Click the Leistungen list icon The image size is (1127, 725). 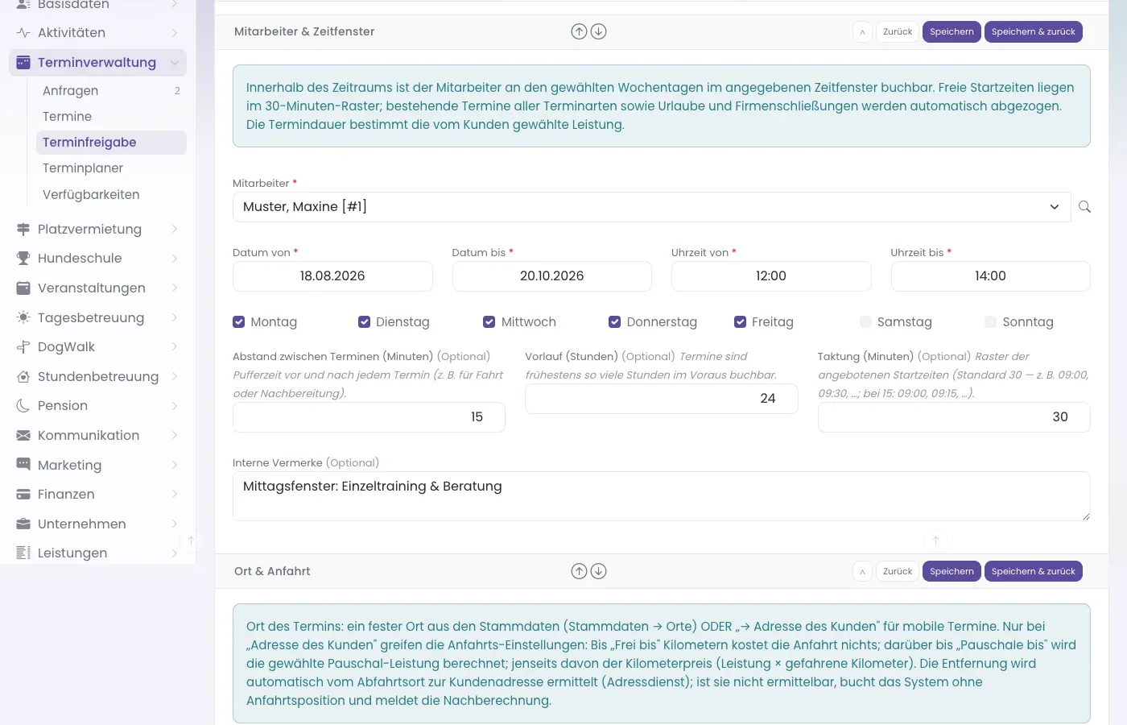click(x=23, y=553)
